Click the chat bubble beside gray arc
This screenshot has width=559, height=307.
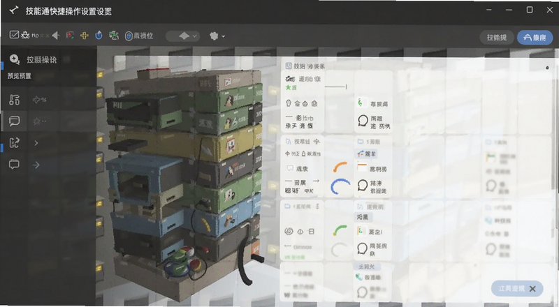tap(362, 248)
